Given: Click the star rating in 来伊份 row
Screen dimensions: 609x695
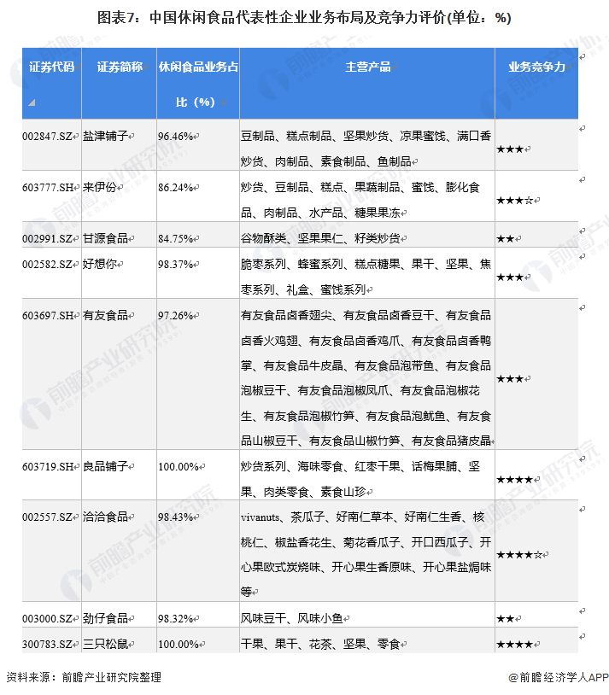Looking at the screenshot, I should click(x=514, y=201).
